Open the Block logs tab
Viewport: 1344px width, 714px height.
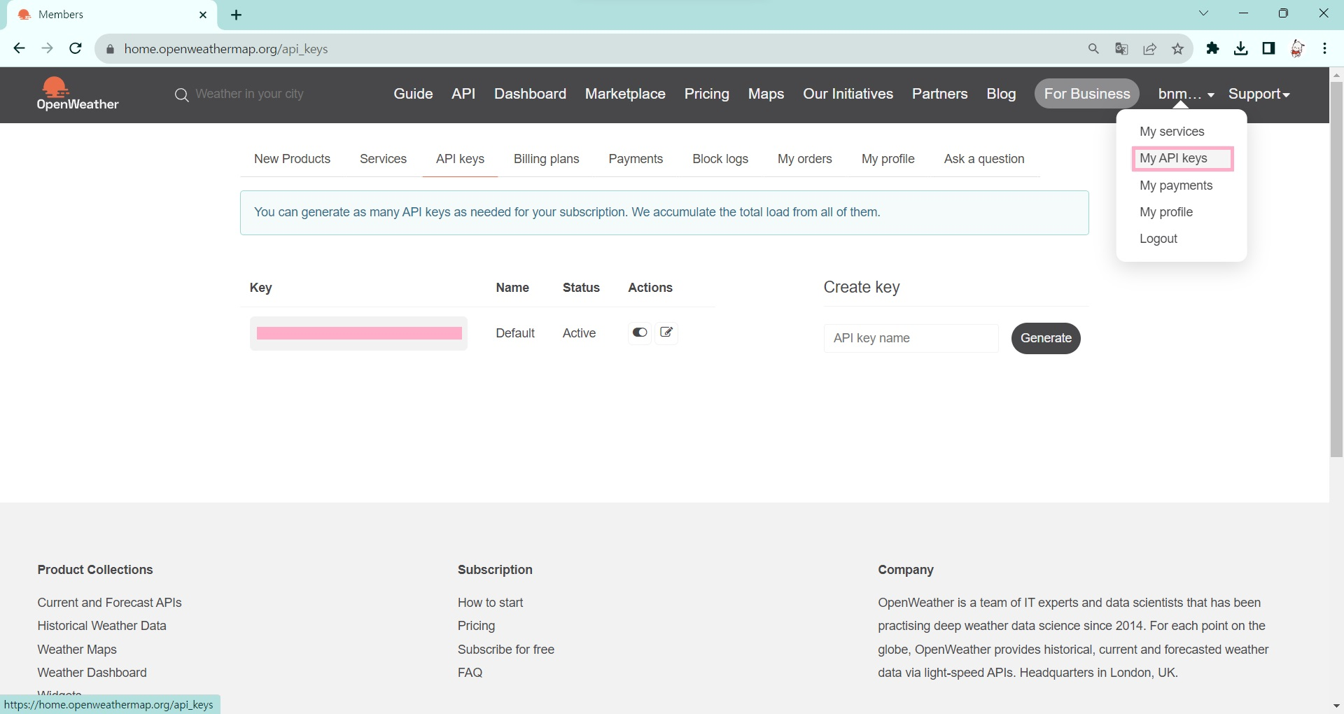click(x=720, y=159)
